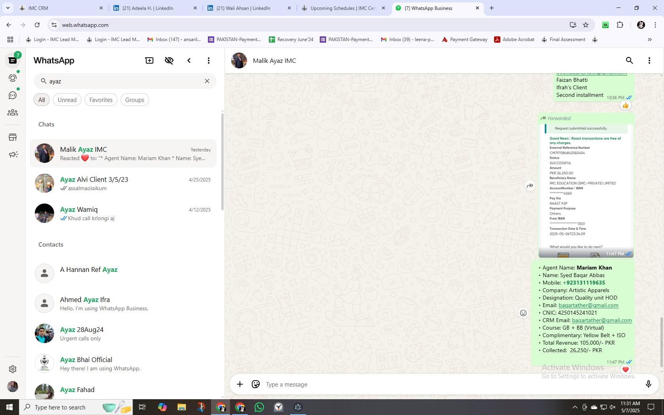Viewport: 664px width, 415px height.
Task: Select the Unread filter chip
Action: (67, 100)
